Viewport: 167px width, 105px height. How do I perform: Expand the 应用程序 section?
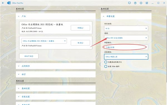point(56,66)
